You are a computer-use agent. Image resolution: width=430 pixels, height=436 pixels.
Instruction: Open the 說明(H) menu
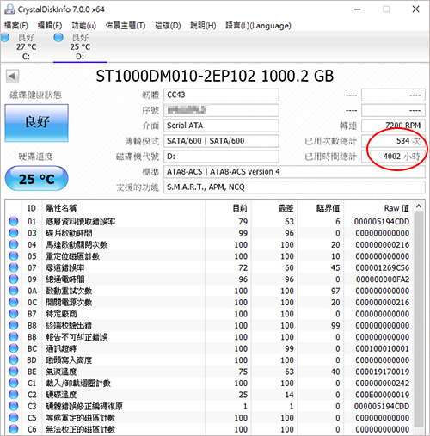point(203,26)
